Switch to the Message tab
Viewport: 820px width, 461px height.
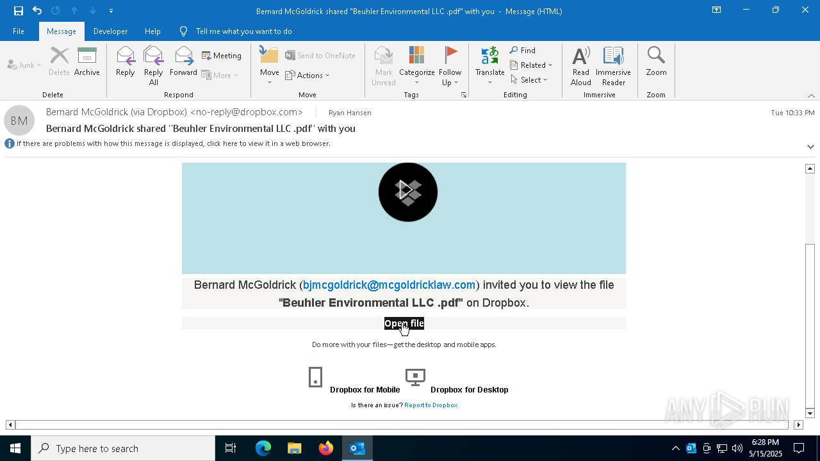click(x=61, y=31)
